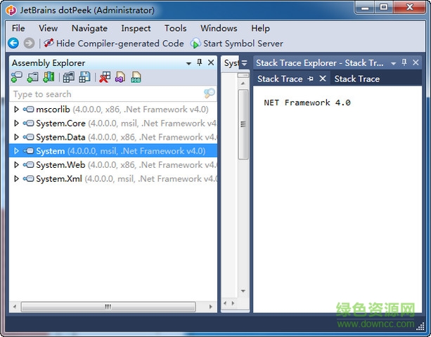The height and width of the screenshot is (337, 431).
Task: Click the Type to search field
Action: pyautogui.click(x=107, y=94)
